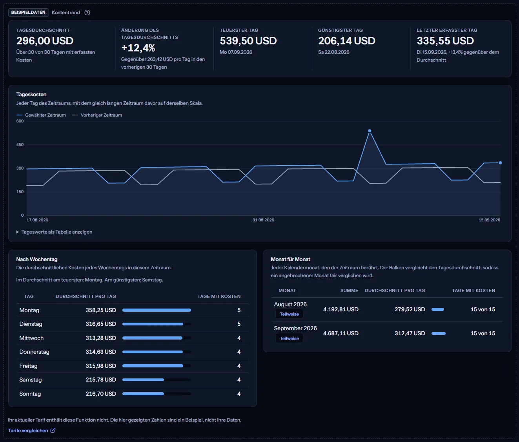Viewport: 519px width, 442px height.
Task: Click the Samstag average cost bar
Action: click(x=157, y=380)
